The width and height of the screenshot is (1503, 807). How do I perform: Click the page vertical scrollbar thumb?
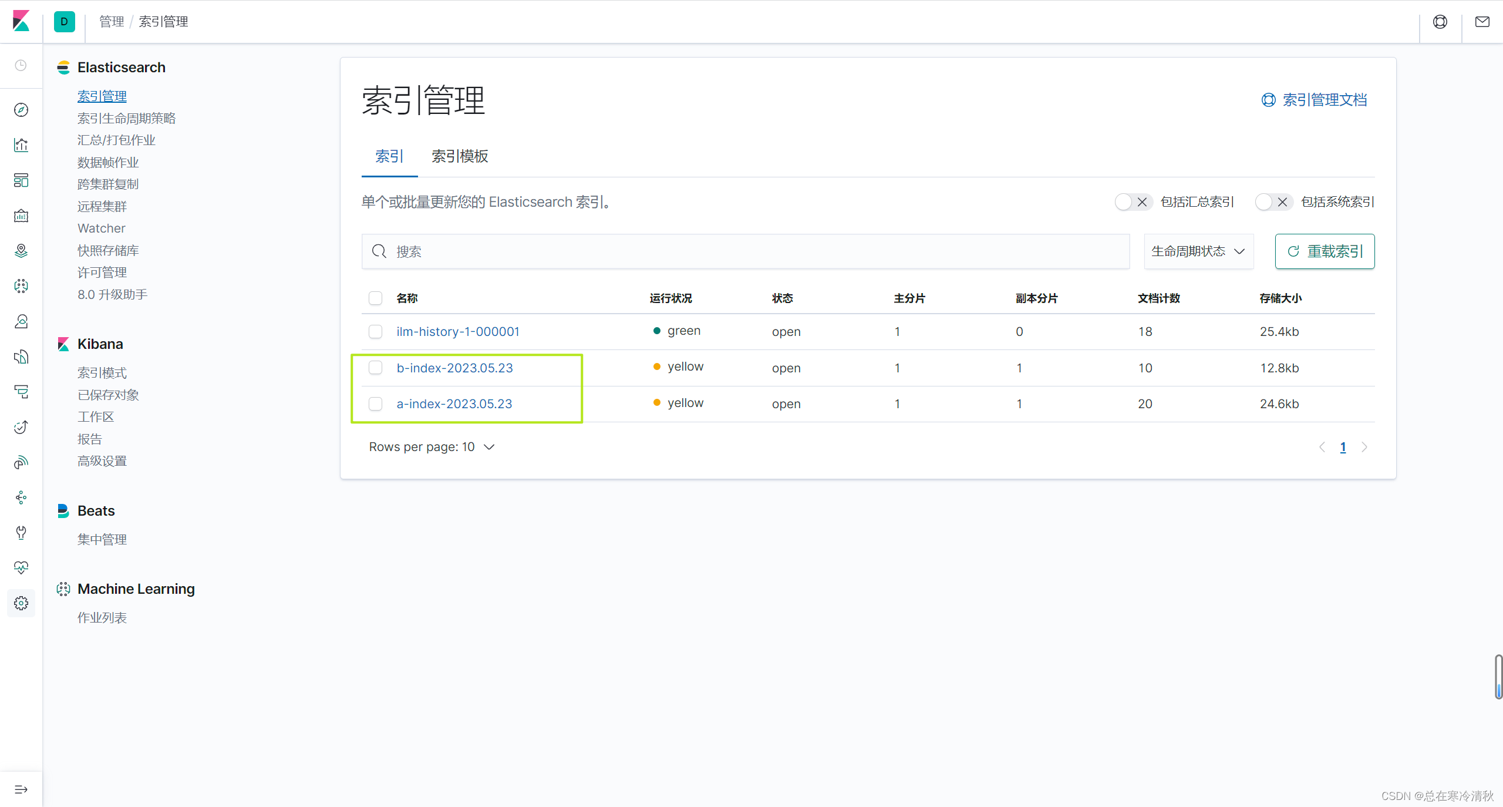(1498, 677)
